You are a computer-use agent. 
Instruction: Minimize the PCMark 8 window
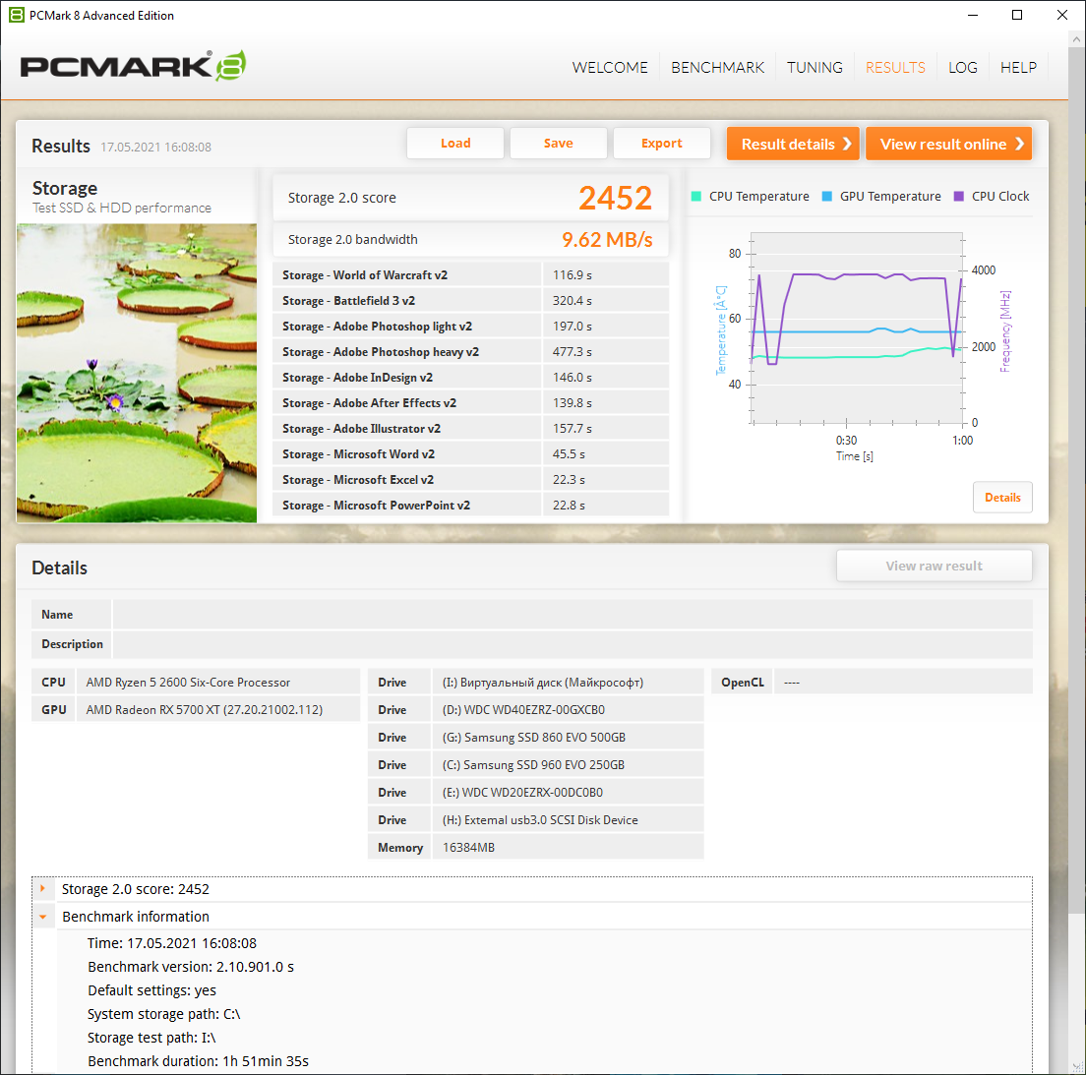[x=973, y=15]
